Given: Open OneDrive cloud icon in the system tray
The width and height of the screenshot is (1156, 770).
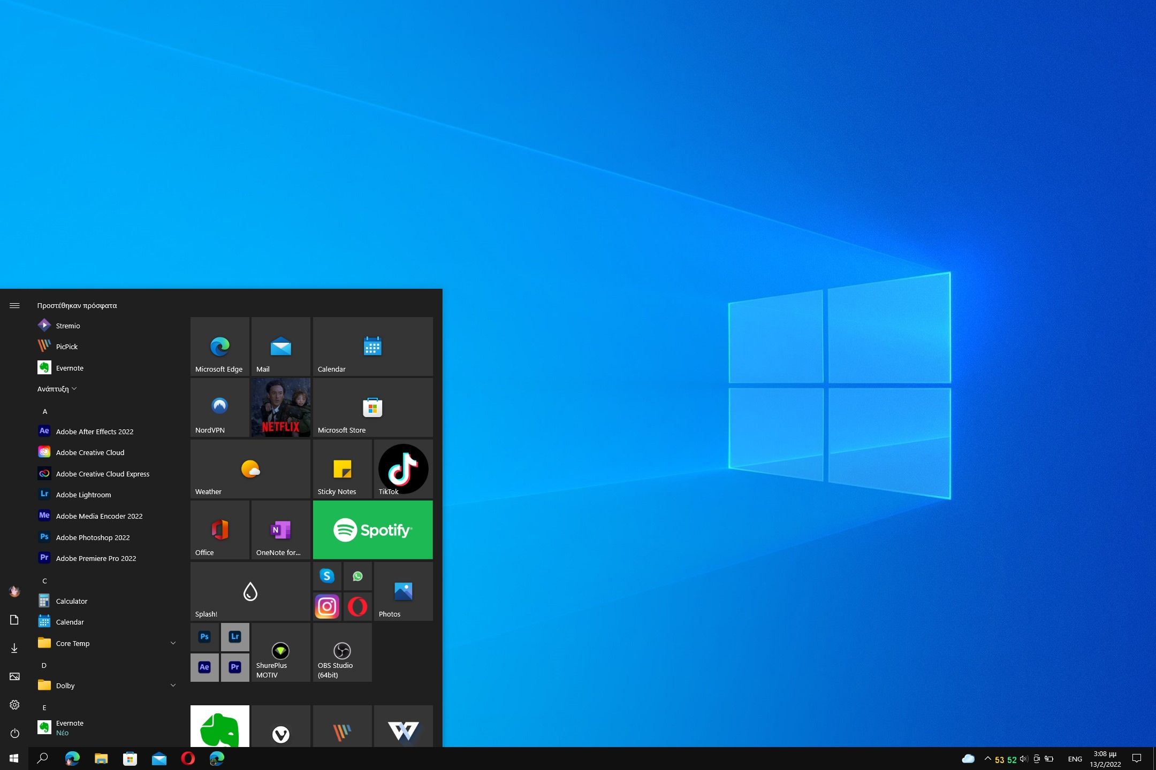Looking at the screenshot, I should [969, 758].
